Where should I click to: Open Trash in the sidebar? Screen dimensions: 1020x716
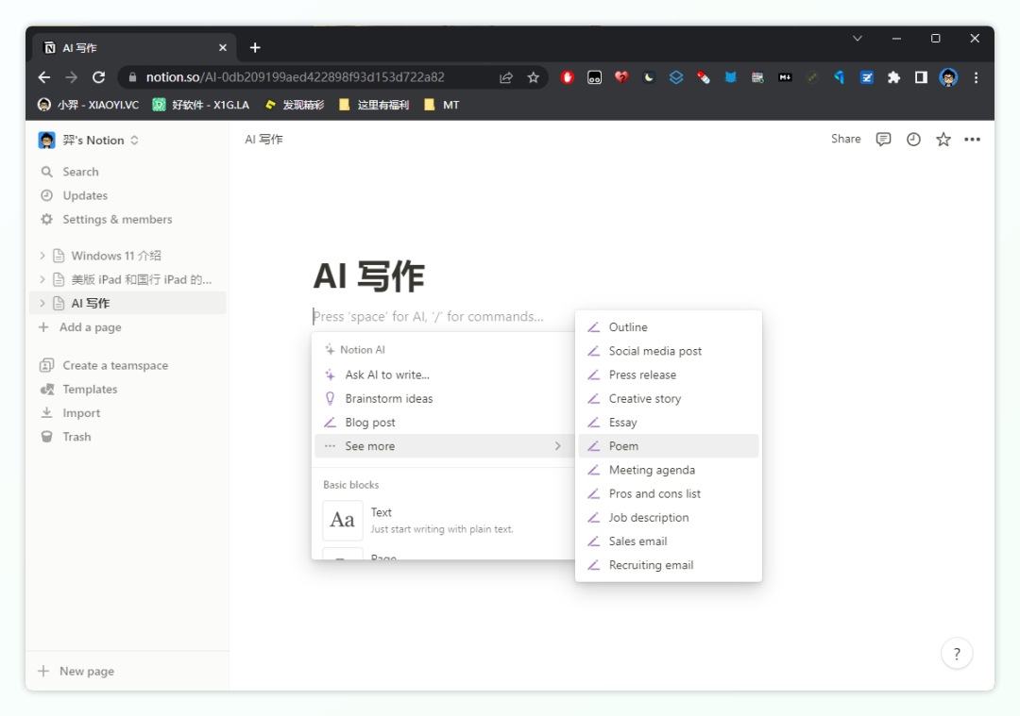coord(76,437)
